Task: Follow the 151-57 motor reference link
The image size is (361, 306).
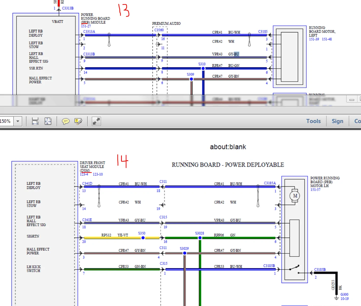Action: (x=315, y=190)
